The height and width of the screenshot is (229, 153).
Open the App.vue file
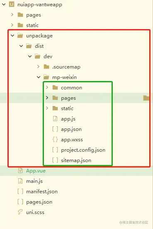(36, 171)
